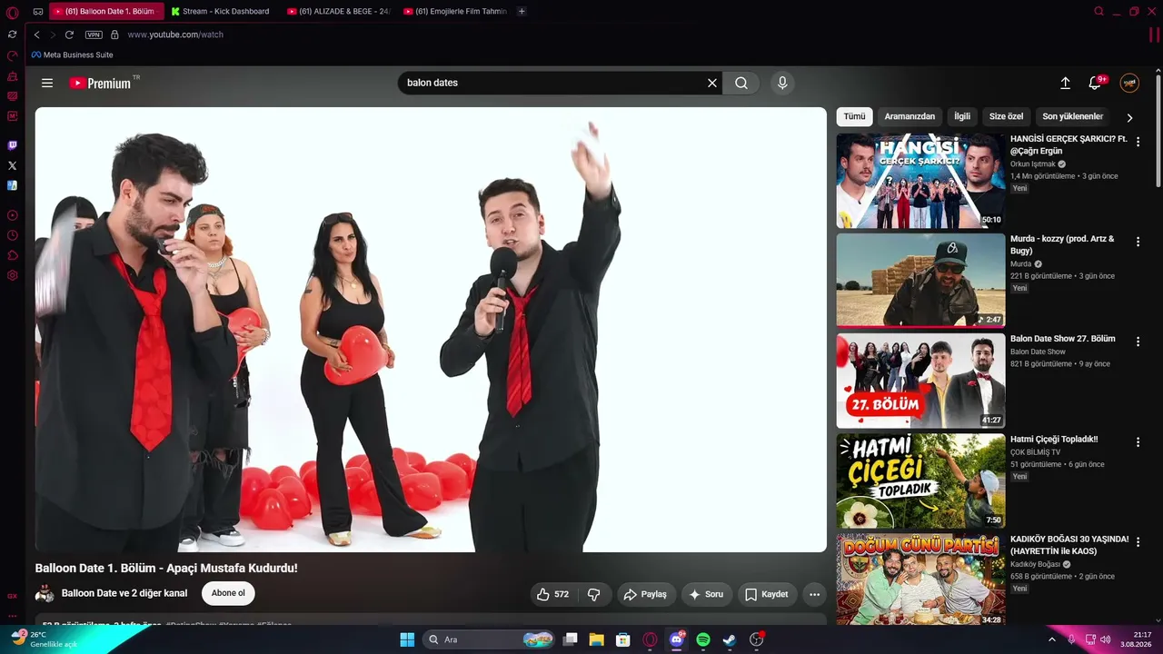Image resolution: width=1163 pixels, height=654 pixels.
Task: Click the video player to pause
Action: tap(431, 330)
